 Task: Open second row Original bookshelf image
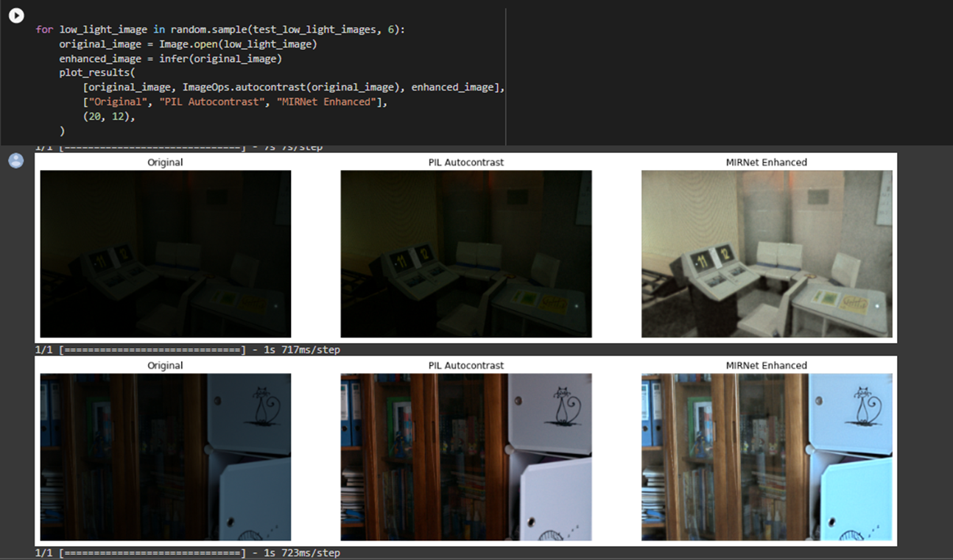166,457
